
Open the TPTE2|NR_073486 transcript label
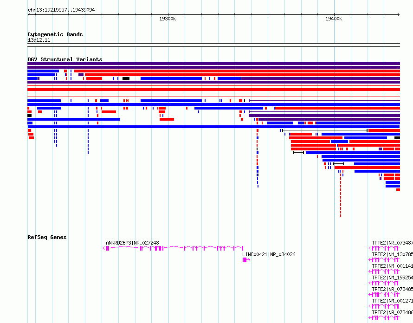point(393,312)
